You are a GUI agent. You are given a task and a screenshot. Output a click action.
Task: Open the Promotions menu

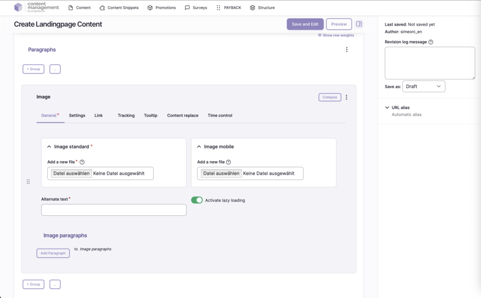pyautogui.click(x=161, y=8)
